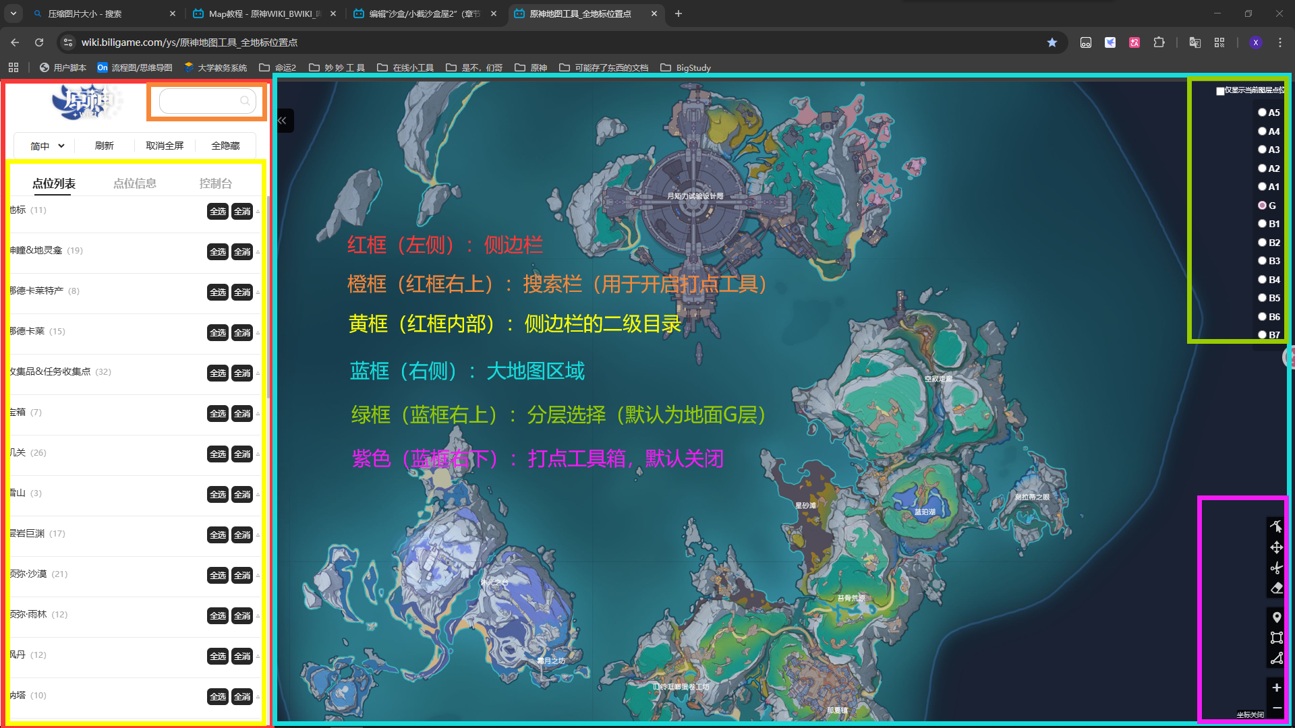The image size is (1295, 728).
Task: Click 全消 for 枫丹 (12) row
Action: tap(242, 657)
